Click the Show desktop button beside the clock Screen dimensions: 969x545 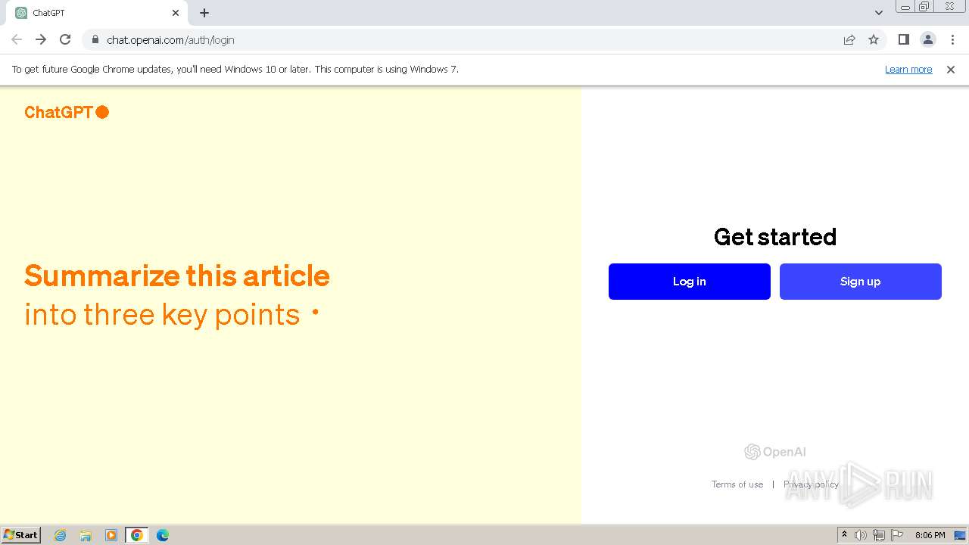961,535
